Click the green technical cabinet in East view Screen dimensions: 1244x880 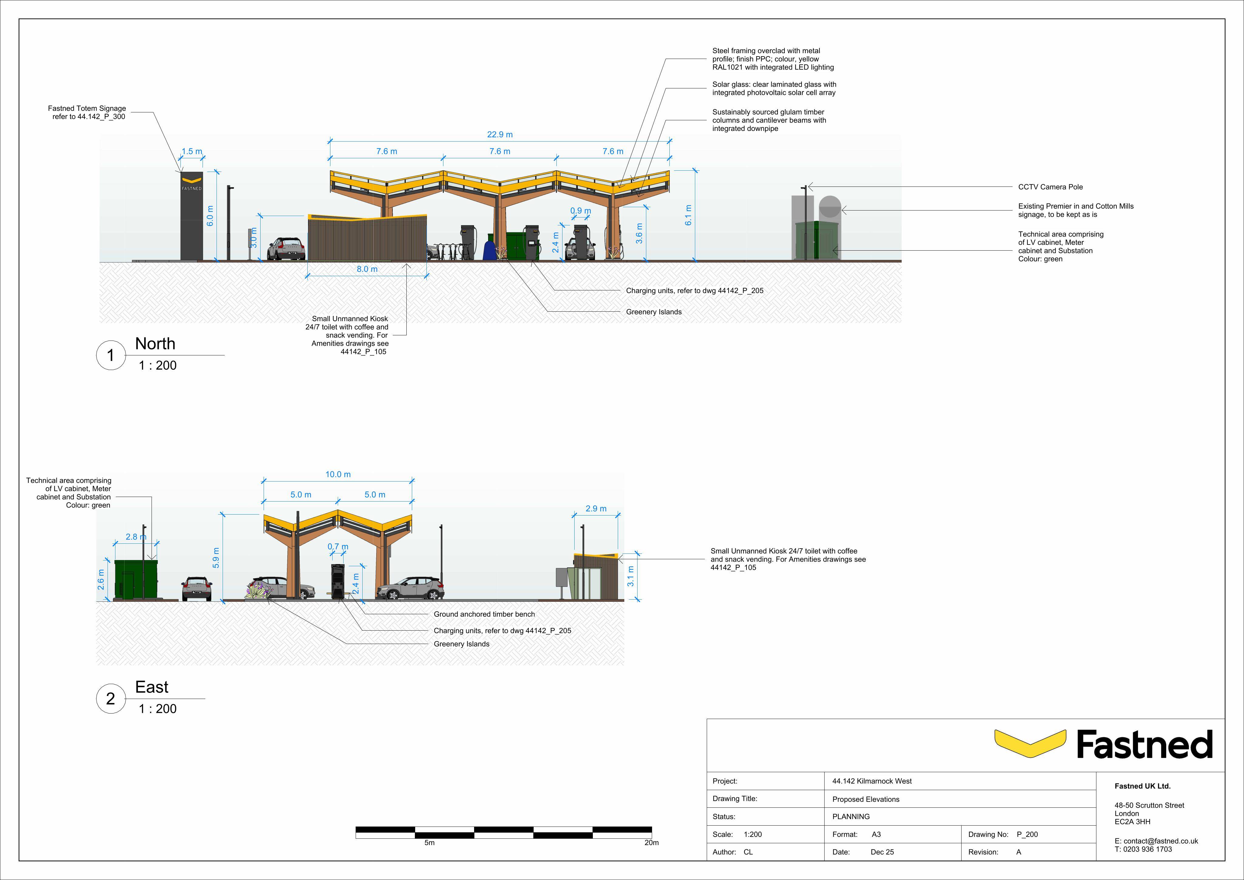point(136,580)
